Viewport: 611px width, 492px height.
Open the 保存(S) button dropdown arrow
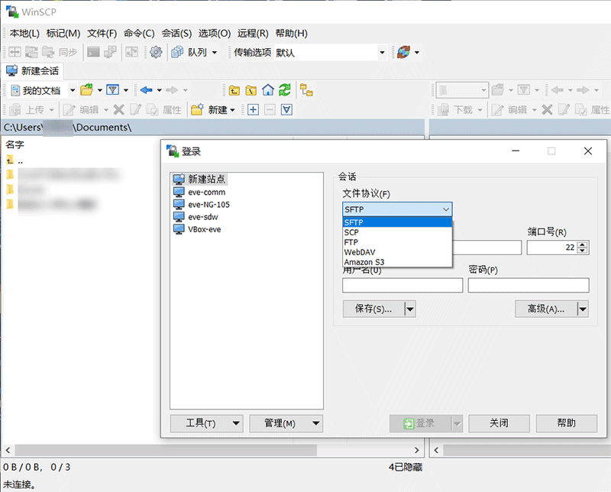[409, 309]
